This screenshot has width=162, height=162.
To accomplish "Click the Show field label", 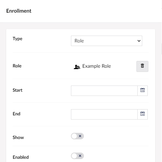I will point(18,137).
